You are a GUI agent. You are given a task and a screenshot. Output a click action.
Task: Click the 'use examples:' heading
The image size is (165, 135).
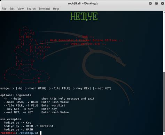coord(11,119)
